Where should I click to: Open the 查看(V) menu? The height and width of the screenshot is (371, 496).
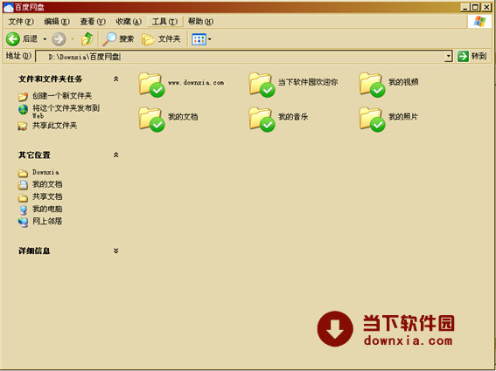click(x=93, y=22)
